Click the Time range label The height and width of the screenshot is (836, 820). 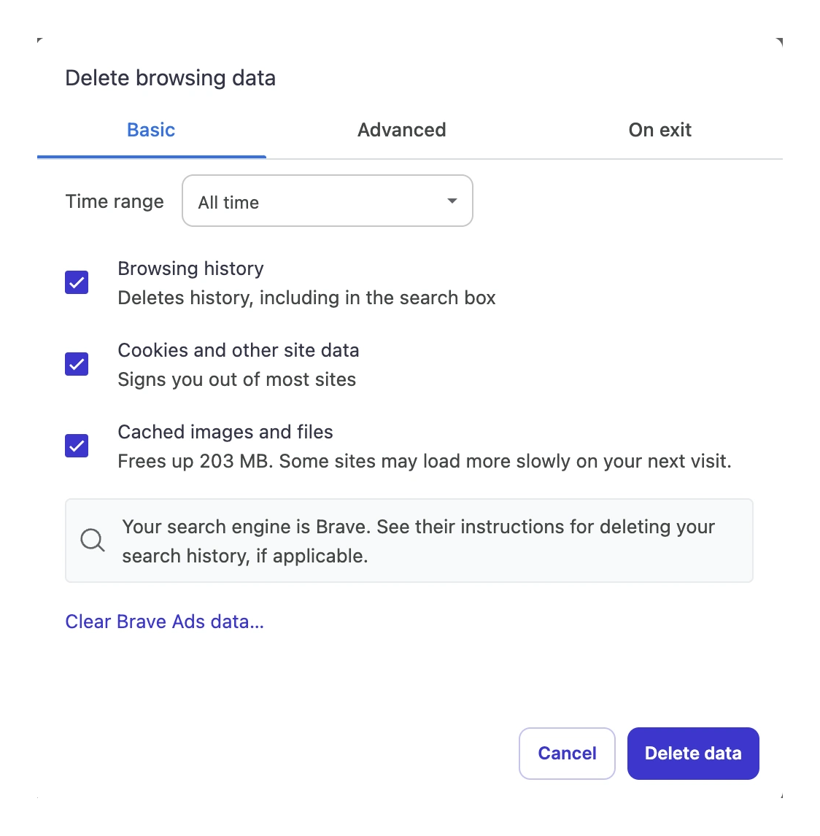pos(114,201)
